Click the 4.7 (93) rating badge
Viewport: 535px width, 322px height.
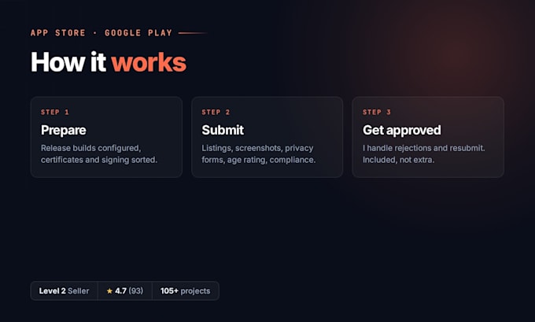(x=125, y=291)
